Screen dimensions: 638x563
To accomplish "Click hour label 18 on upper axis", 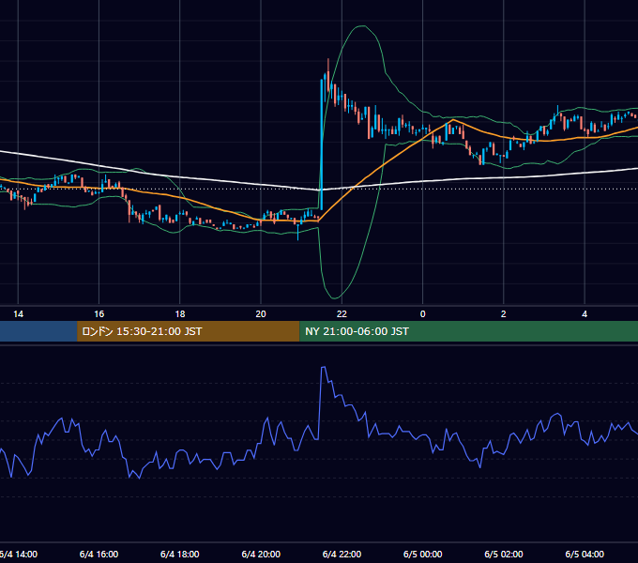I will point(180,314).
